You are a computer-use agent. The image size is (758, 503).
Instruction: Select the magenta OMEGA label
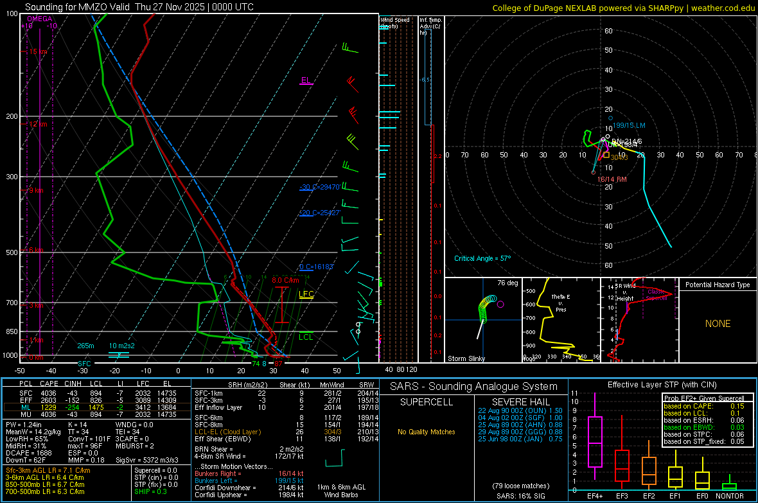click(x=40, y=19)
